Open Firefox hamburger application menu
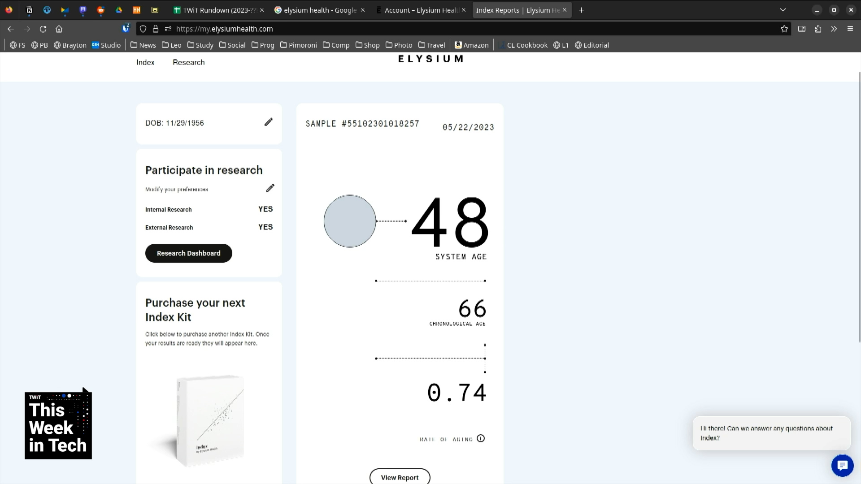 (x=850, y=29)
